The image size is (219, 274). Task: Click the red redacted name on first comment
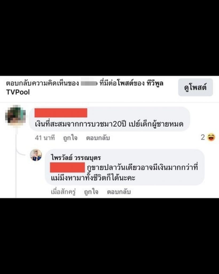click(61, 113)
